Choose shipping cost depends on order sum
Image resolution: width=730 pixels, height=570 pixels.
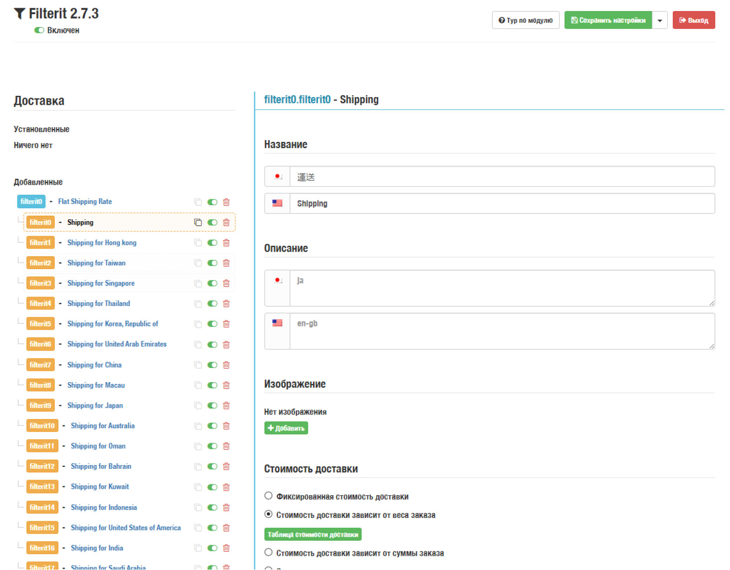(268, 552)
